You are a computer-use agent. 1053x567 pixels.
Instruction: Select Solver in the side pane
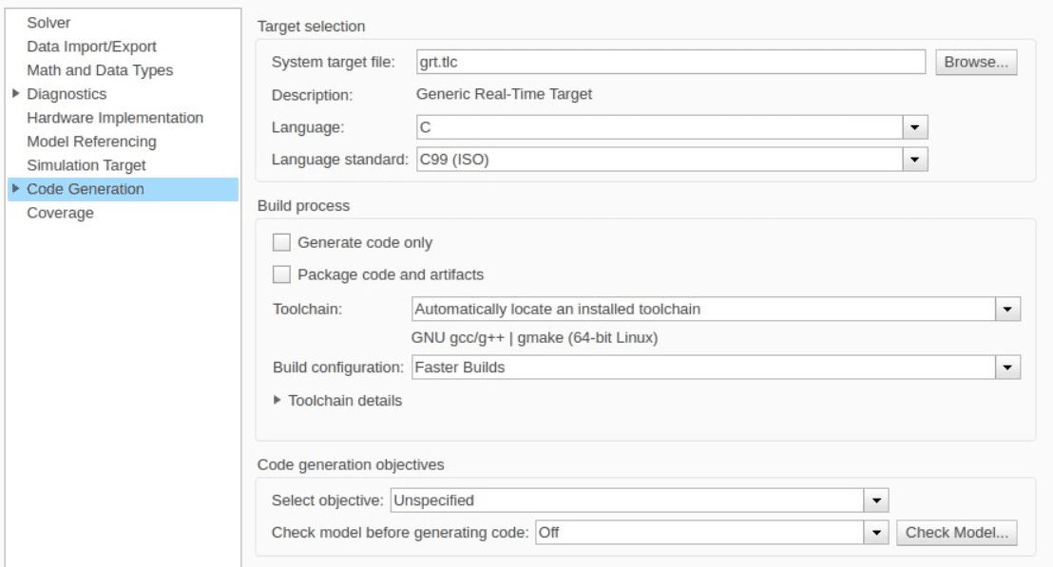coord(49,22)
